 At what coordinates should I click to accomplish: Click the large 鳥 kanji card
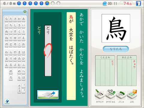(116, 28)
